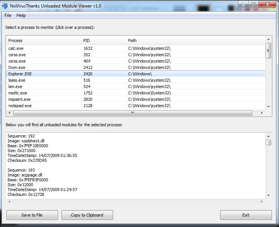Click PID value 524
The height and width of the screenshot is (227, 279).
87,87
